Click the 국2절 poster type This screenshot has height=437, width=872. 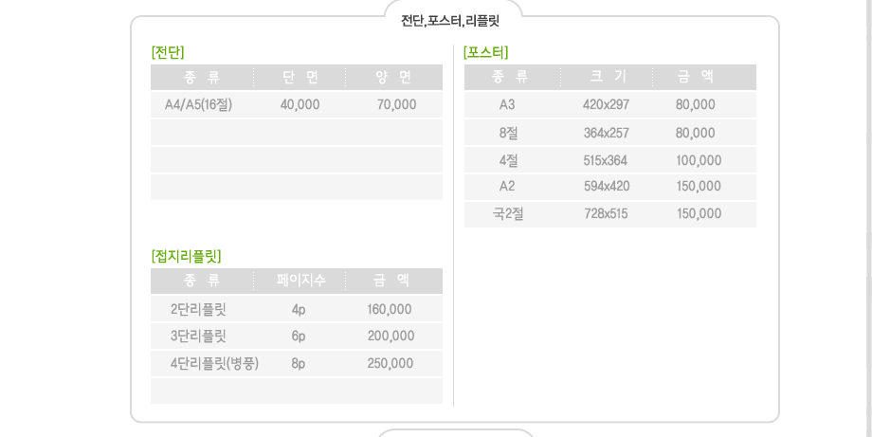508,213
